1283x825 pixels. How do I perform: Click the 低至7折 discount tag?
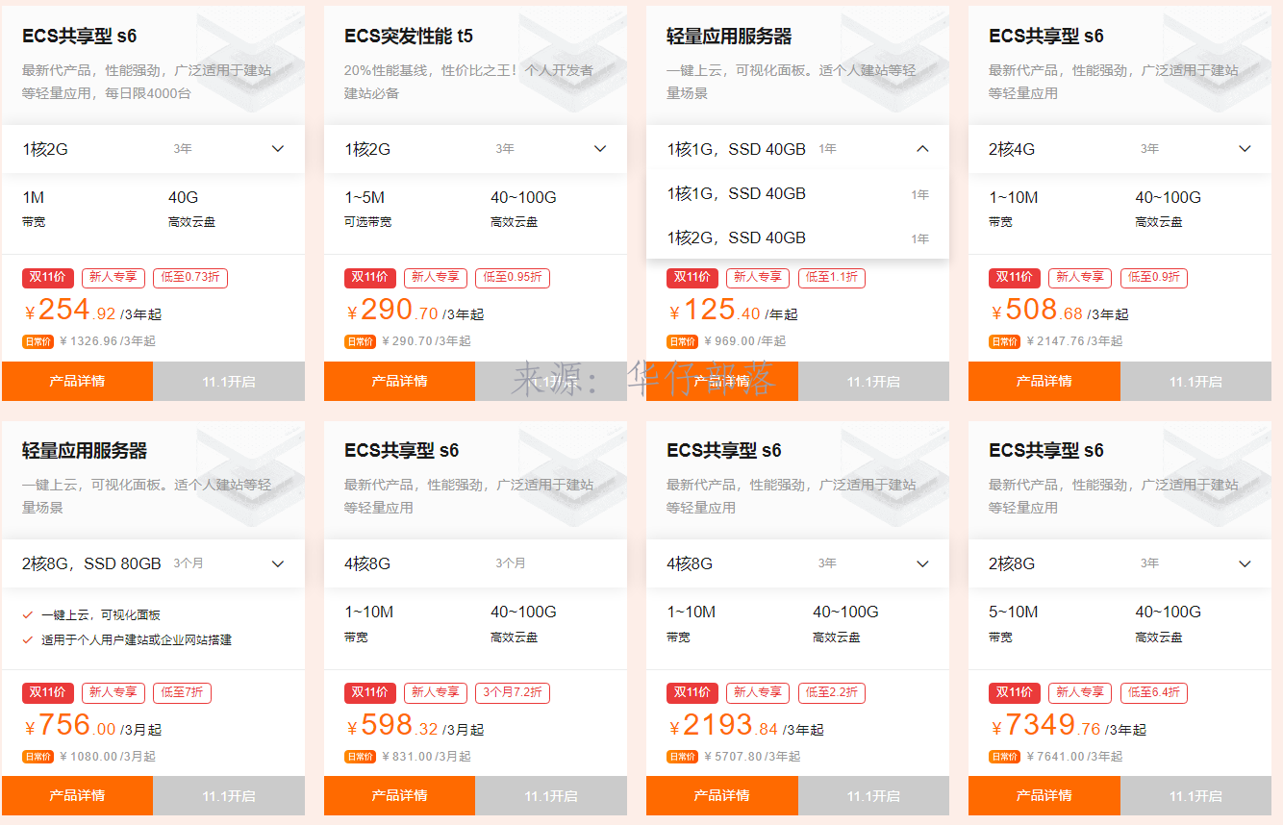182,692
